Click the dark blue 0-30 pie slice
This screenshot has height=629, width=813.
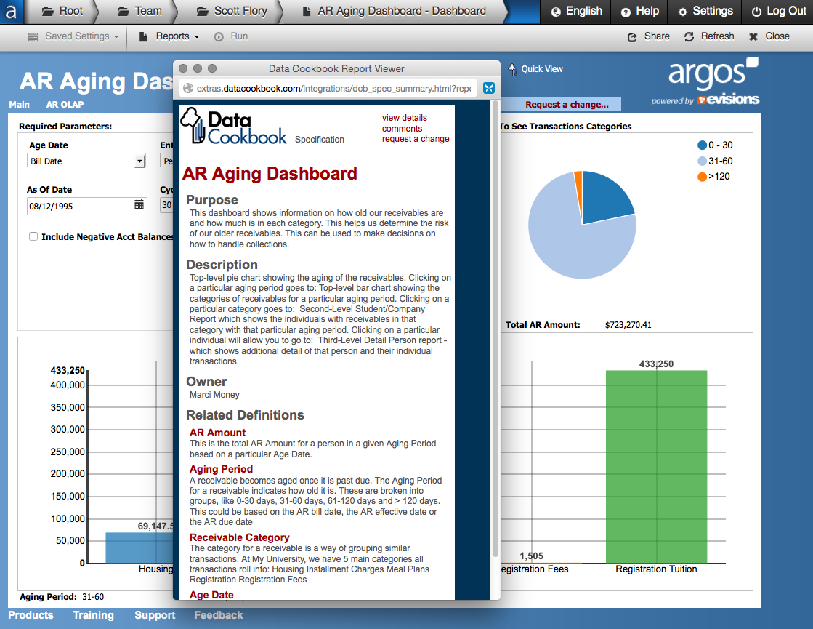coord(604,200)
